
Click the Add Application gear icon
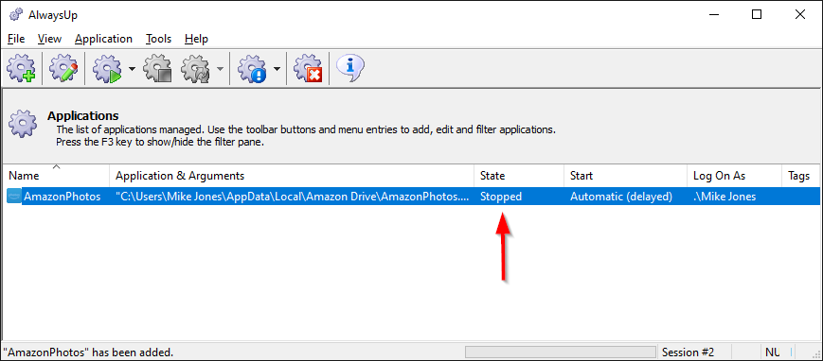pos(22,68)
